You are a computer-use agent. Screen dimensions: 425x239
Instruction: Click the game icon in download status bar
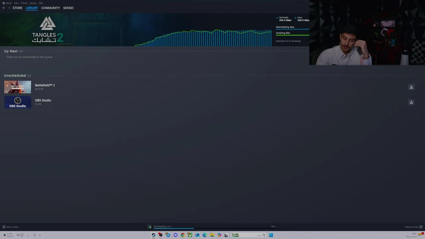pos(150,227)
